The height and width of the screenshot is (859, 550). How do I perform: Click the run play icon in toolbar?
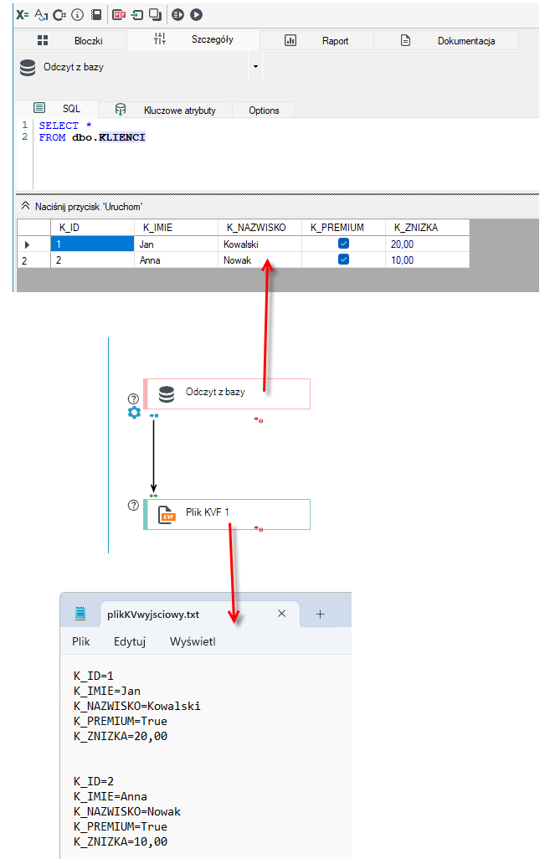tap(196, 15)
